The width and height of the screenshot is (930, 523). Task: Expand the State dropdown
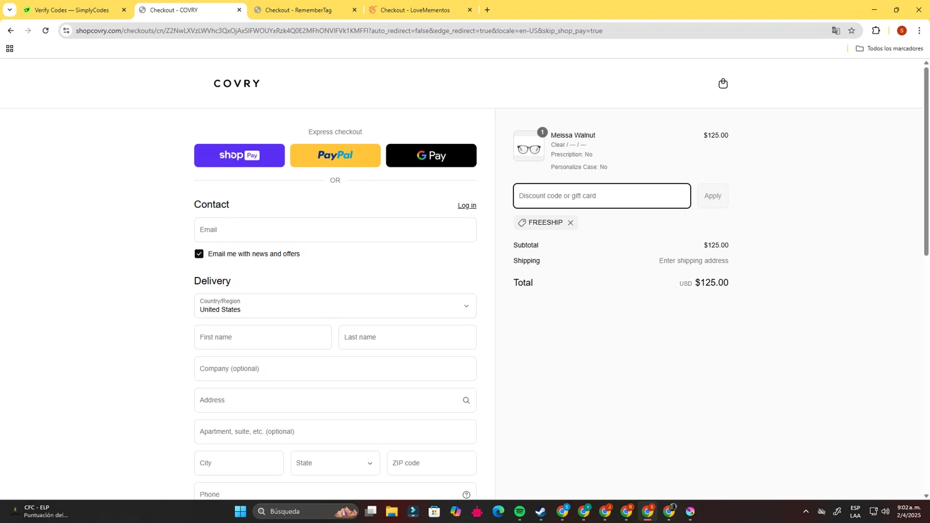pyautogui.click(x=335, y=463)
